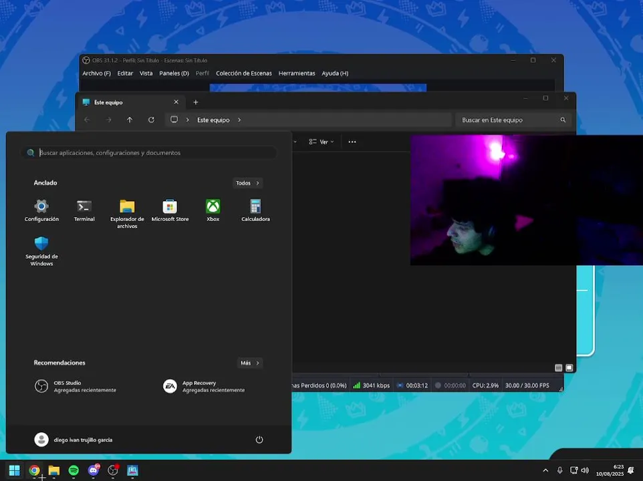Open OBS Editar menu
Screen dimensions: 643x481
pyautogui.click(x=125, y=73)
